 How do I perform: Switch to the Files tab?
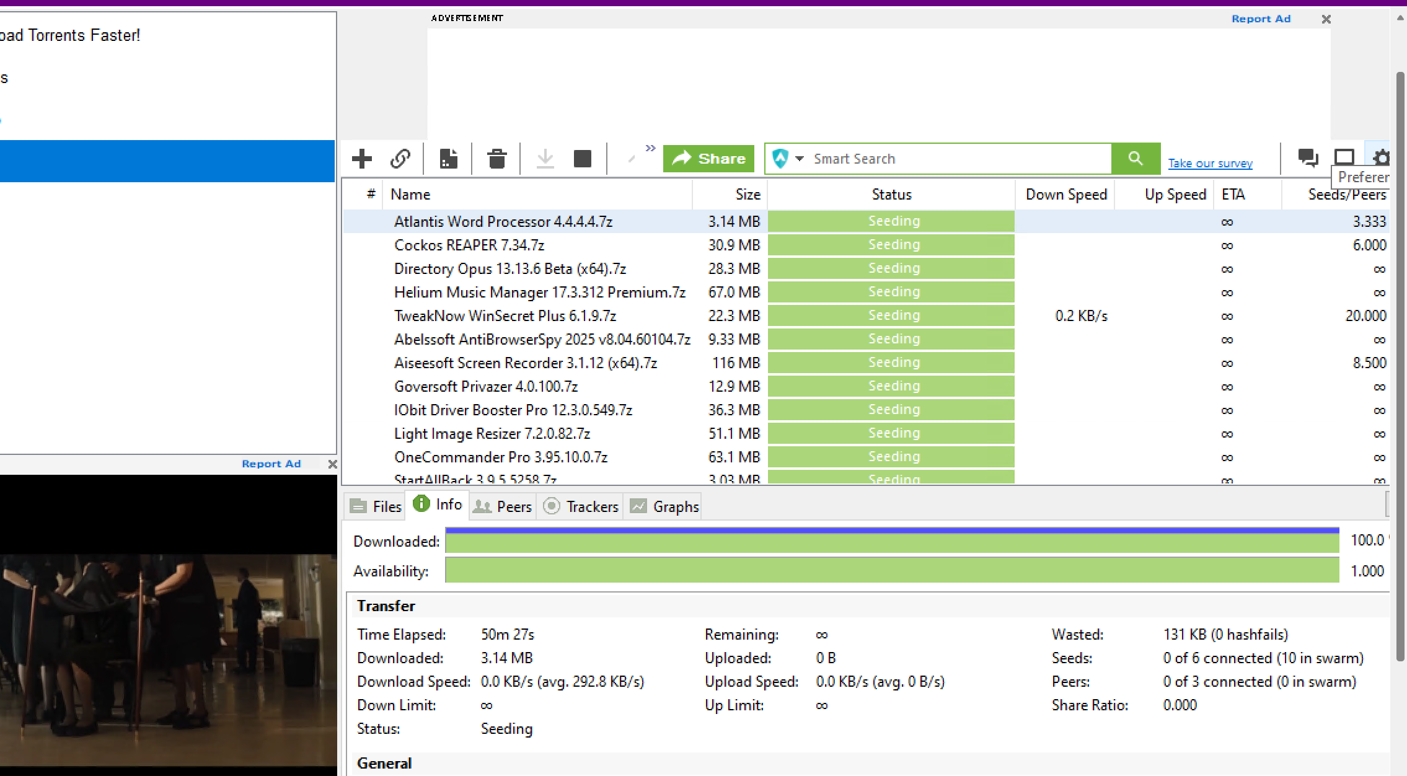click(x=376, y=506)
